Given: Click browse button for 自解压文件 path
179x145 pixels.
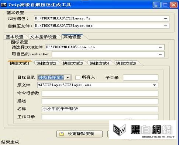Looking at the screenshot, I should (165, 26).
